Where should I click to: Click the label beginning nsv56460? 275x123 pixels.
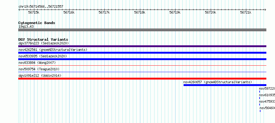pyautogui.click(x=268, y=108)
